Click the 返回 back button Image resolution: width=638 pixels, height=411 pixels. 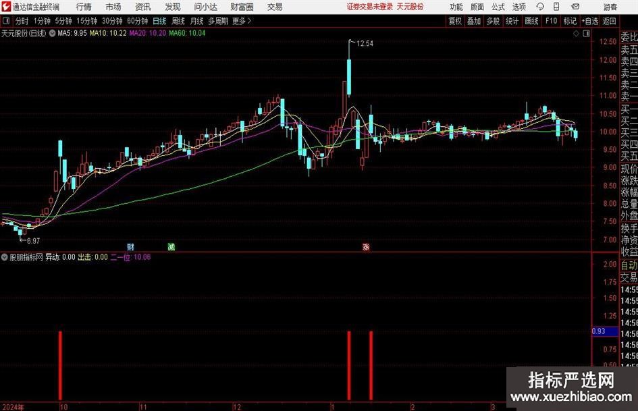point(609,21)
